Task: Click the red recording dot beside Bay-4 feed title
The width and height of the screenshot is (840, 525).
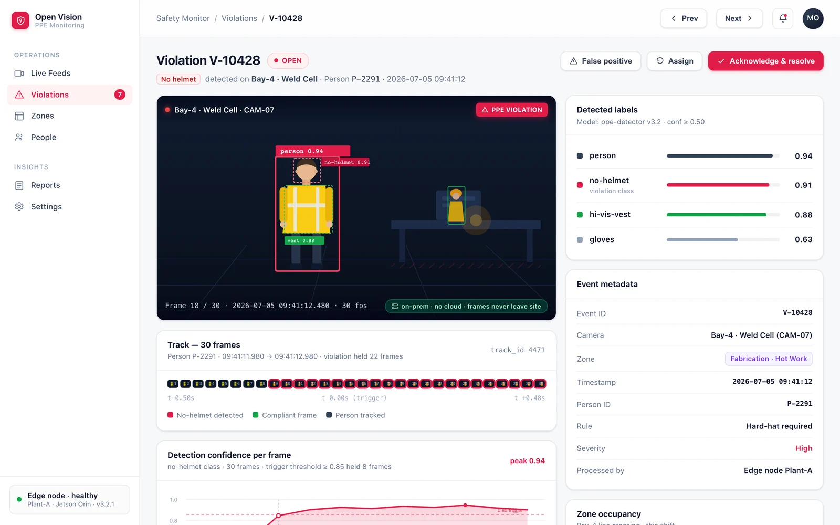Action: pyautogui.click(x=167, y=110)
